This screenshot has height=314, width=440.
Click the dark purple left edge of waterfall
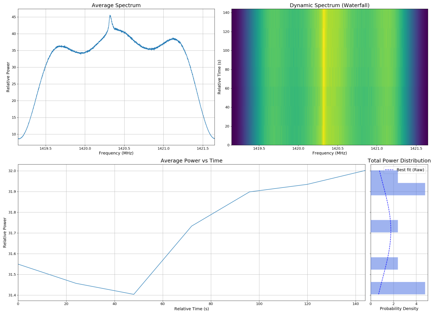tap(236, 77)
